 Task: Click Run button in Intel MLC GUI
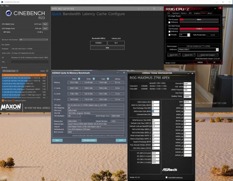coord(107,48)
